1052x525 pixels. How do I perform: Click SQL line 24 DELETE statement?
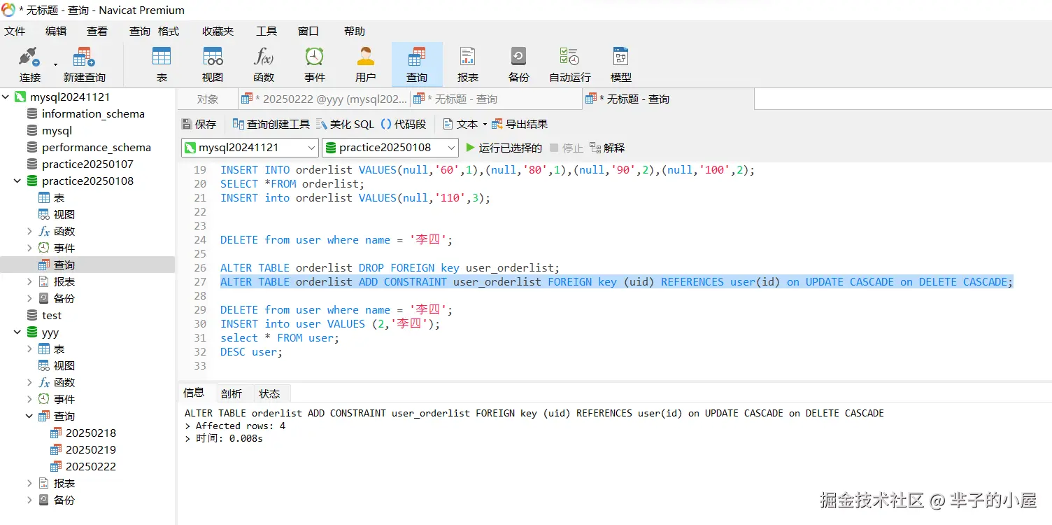coord(336,240)
